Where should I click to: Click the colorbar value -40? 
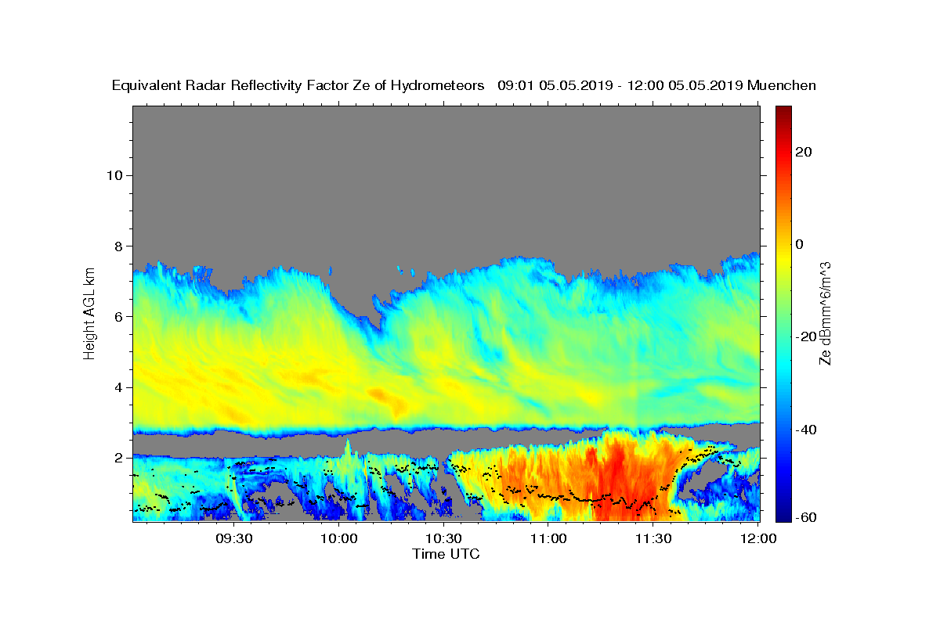click(x=806, y=429)
